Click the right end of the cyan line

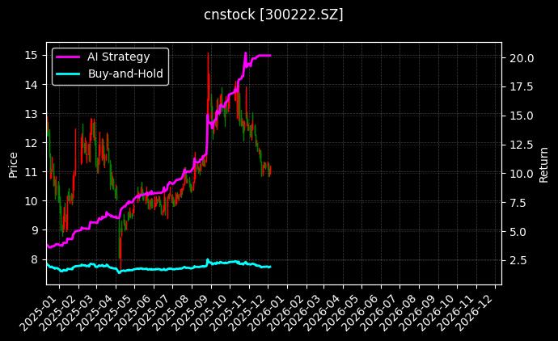(269, 267)
